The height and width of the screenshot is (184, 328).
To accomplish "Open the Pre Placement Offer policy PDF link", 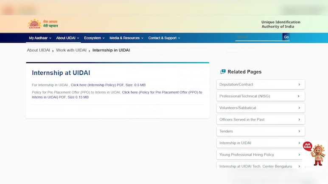I will click(x=117, y=95).
